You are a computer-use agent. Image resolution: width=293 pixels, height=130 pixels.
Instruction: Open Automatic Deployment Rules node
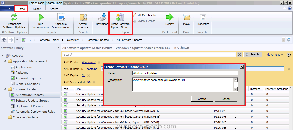click(35, 112)
